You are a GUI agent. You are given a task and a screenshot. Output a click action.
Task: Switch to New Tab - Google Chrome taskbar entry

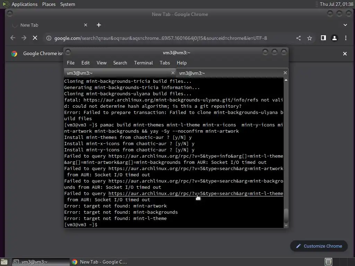99,262
